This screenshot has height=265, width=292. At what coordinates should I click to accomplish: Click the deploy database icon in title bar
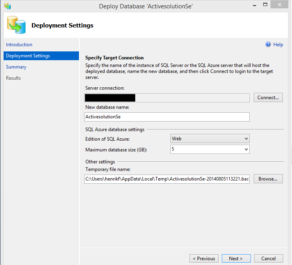(8, 6)
